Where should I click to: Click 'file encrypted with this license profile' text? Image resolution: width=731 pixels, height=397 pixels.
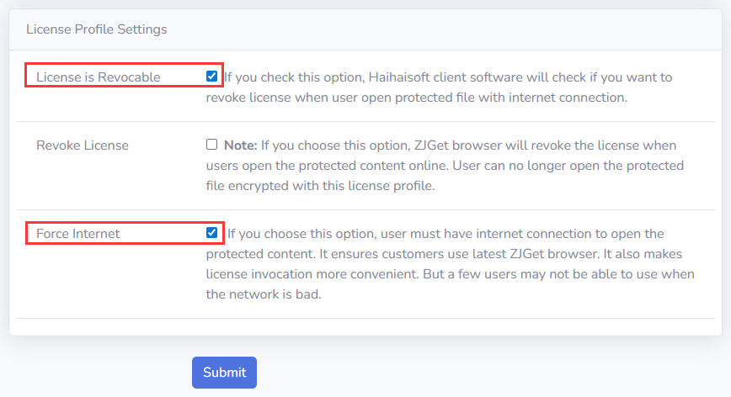tap(320, 186)
